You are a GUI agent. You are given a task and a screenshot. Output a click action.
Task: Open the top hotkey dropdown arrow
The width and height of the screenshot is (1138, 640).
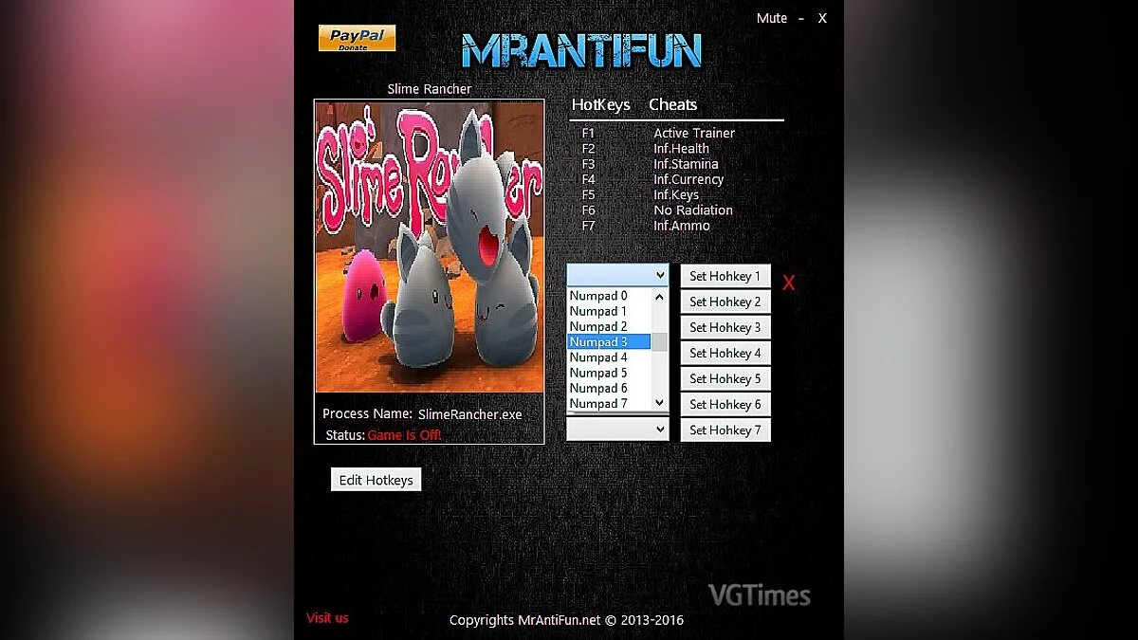[660, 275]
